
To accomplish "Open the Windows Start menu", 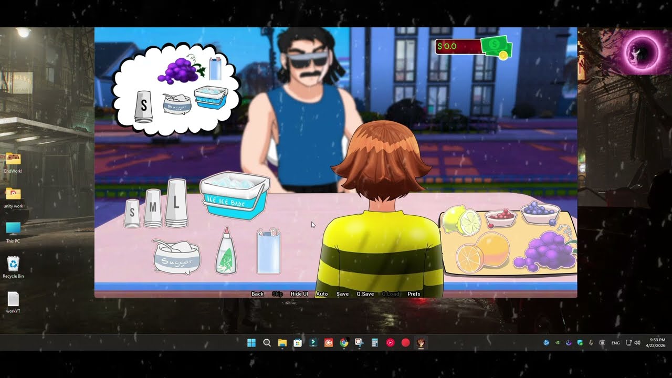I will point(251,343).
